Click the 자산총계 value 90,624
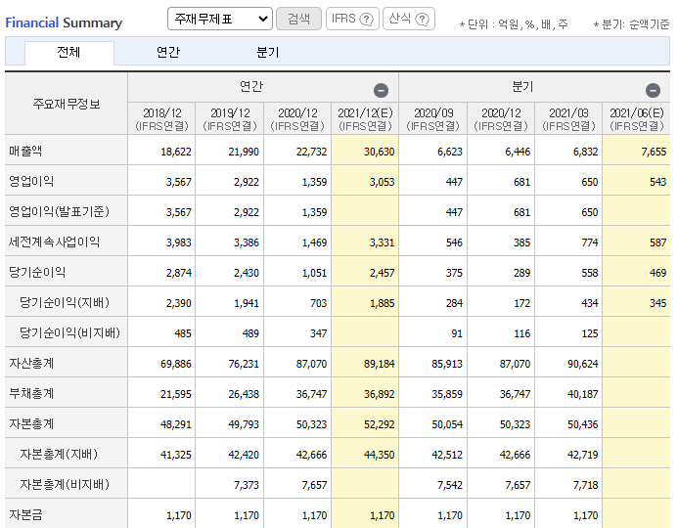Screen dimensions: 678x528 (583, 364)
